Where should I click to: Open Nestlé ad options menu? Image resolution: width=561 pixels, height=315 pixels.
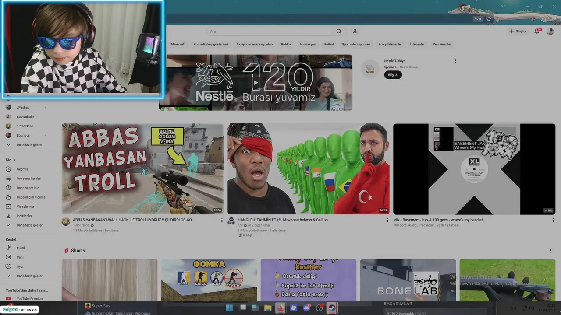pyautogui.click(x=455, y=61)
